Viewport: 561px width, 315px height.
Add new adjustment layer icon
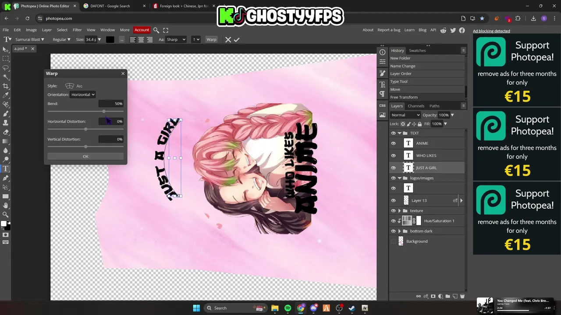coord(440,296)
